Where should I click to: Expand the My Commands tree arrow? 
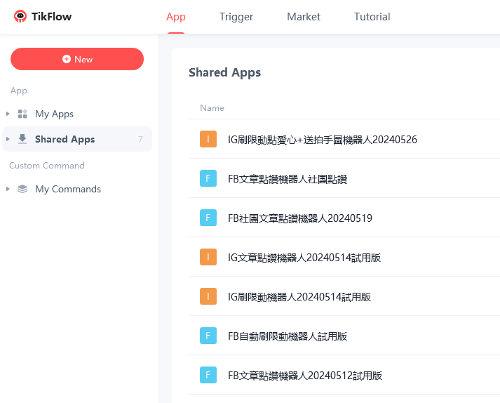pyautogui.click(x=8, y=189)
